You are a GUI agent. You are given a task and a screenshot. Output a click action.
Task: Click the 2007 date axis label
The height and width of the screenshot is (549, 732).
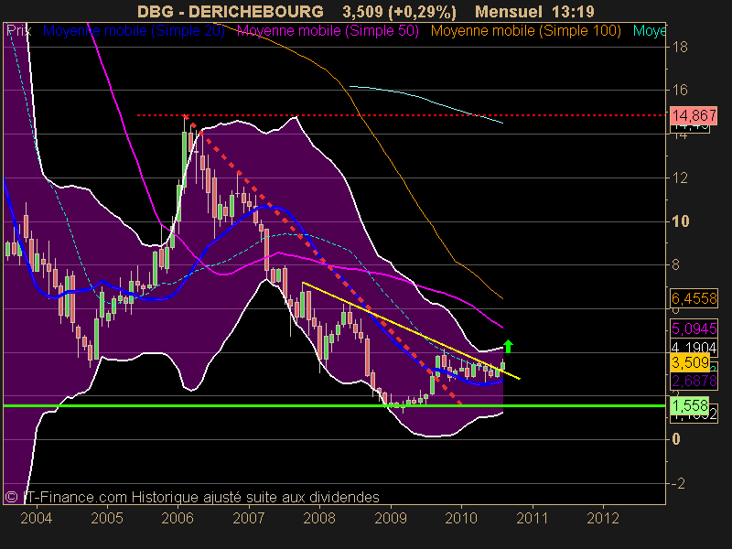tap(249, 518)
